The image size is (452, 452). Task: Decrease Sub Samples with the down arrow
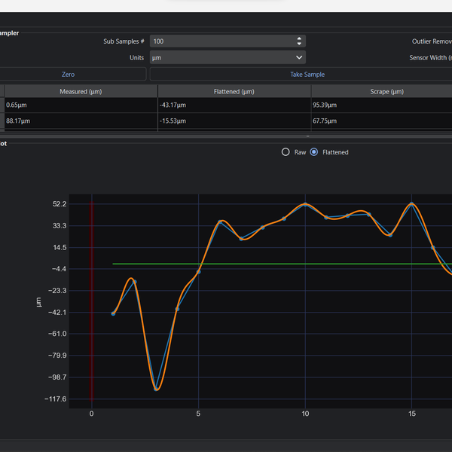(299, 44)
